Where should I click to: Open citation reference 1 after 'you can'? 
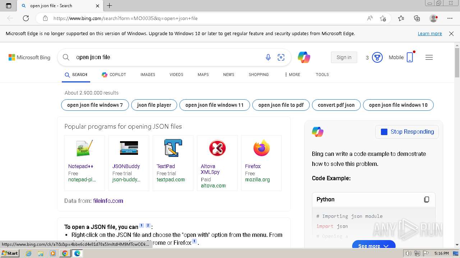point(142,225)
